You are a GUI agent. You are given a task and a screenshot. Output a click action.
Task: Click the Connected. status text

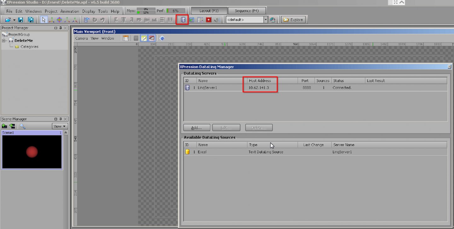tap(342, 88)
